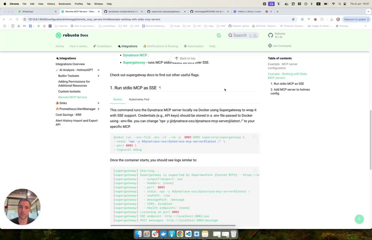Open Chrome downloads icon

click(332, 19)
